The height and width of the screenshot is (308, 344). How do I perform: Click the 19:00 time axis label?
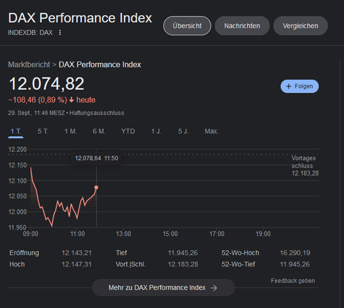[x=263, y=234]
